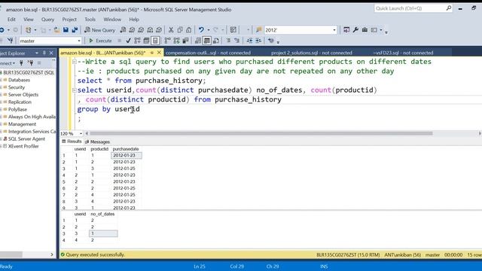Expand the Management tree node
Screen dimensions: 482x271
tap(2, 124)
